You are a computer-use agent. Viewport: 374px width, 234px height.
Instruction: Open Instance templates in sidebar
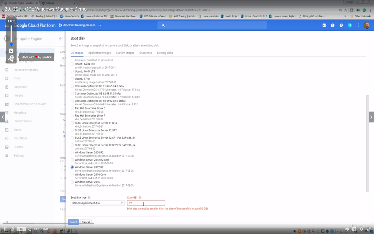click(x=26, y=70)
